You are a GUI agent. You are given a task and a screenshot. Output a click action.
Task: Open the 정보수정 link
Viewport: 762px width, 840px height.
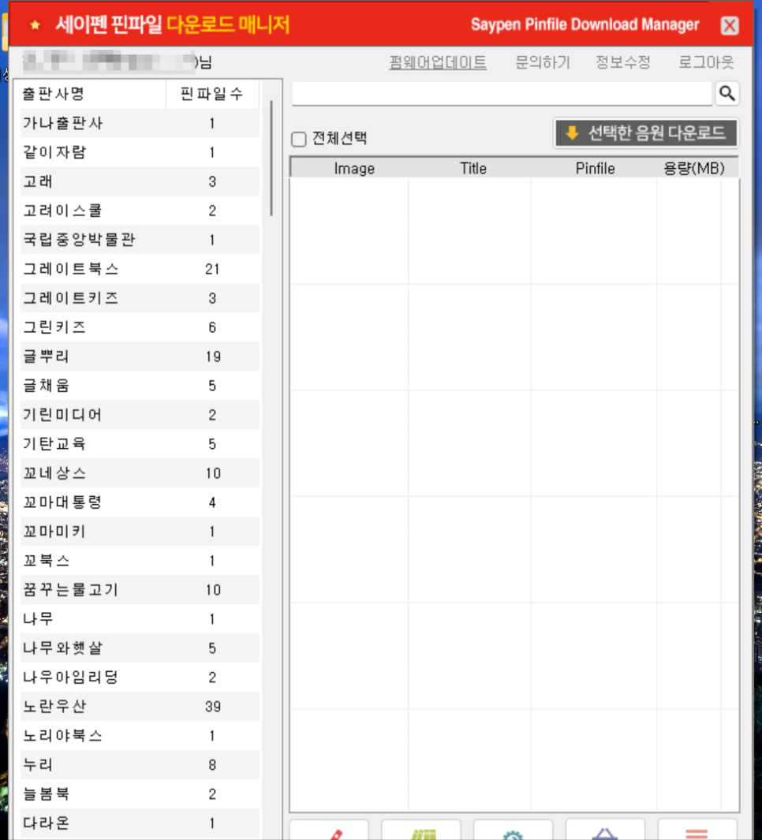pyautogui.click(x=622, y=62)
